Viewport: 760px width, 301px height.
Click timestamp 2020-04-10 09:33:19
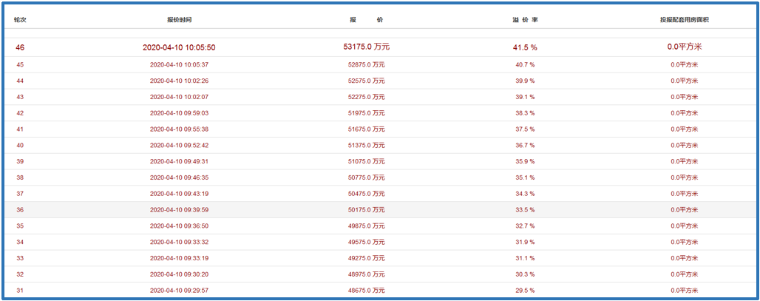click(x=179, y=258)
